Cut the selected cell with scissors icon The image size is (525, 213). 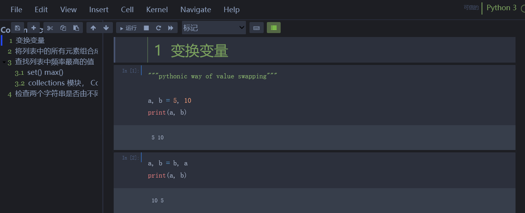[50, 28]
